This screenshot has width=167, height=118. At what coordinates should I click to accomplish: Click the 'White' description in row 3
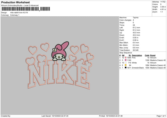tap(134, 63)
